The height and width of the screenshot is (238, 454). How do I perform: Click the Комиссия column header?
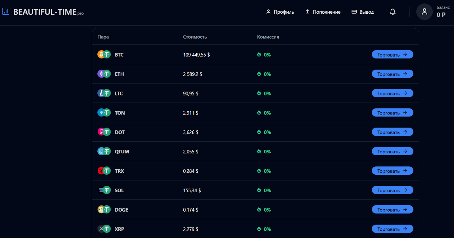click(x=268, y=37)
